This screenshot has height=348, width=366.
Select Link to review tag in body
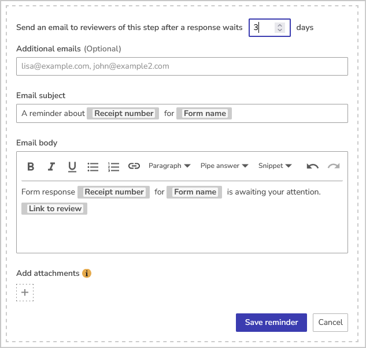tap(54, 208)
